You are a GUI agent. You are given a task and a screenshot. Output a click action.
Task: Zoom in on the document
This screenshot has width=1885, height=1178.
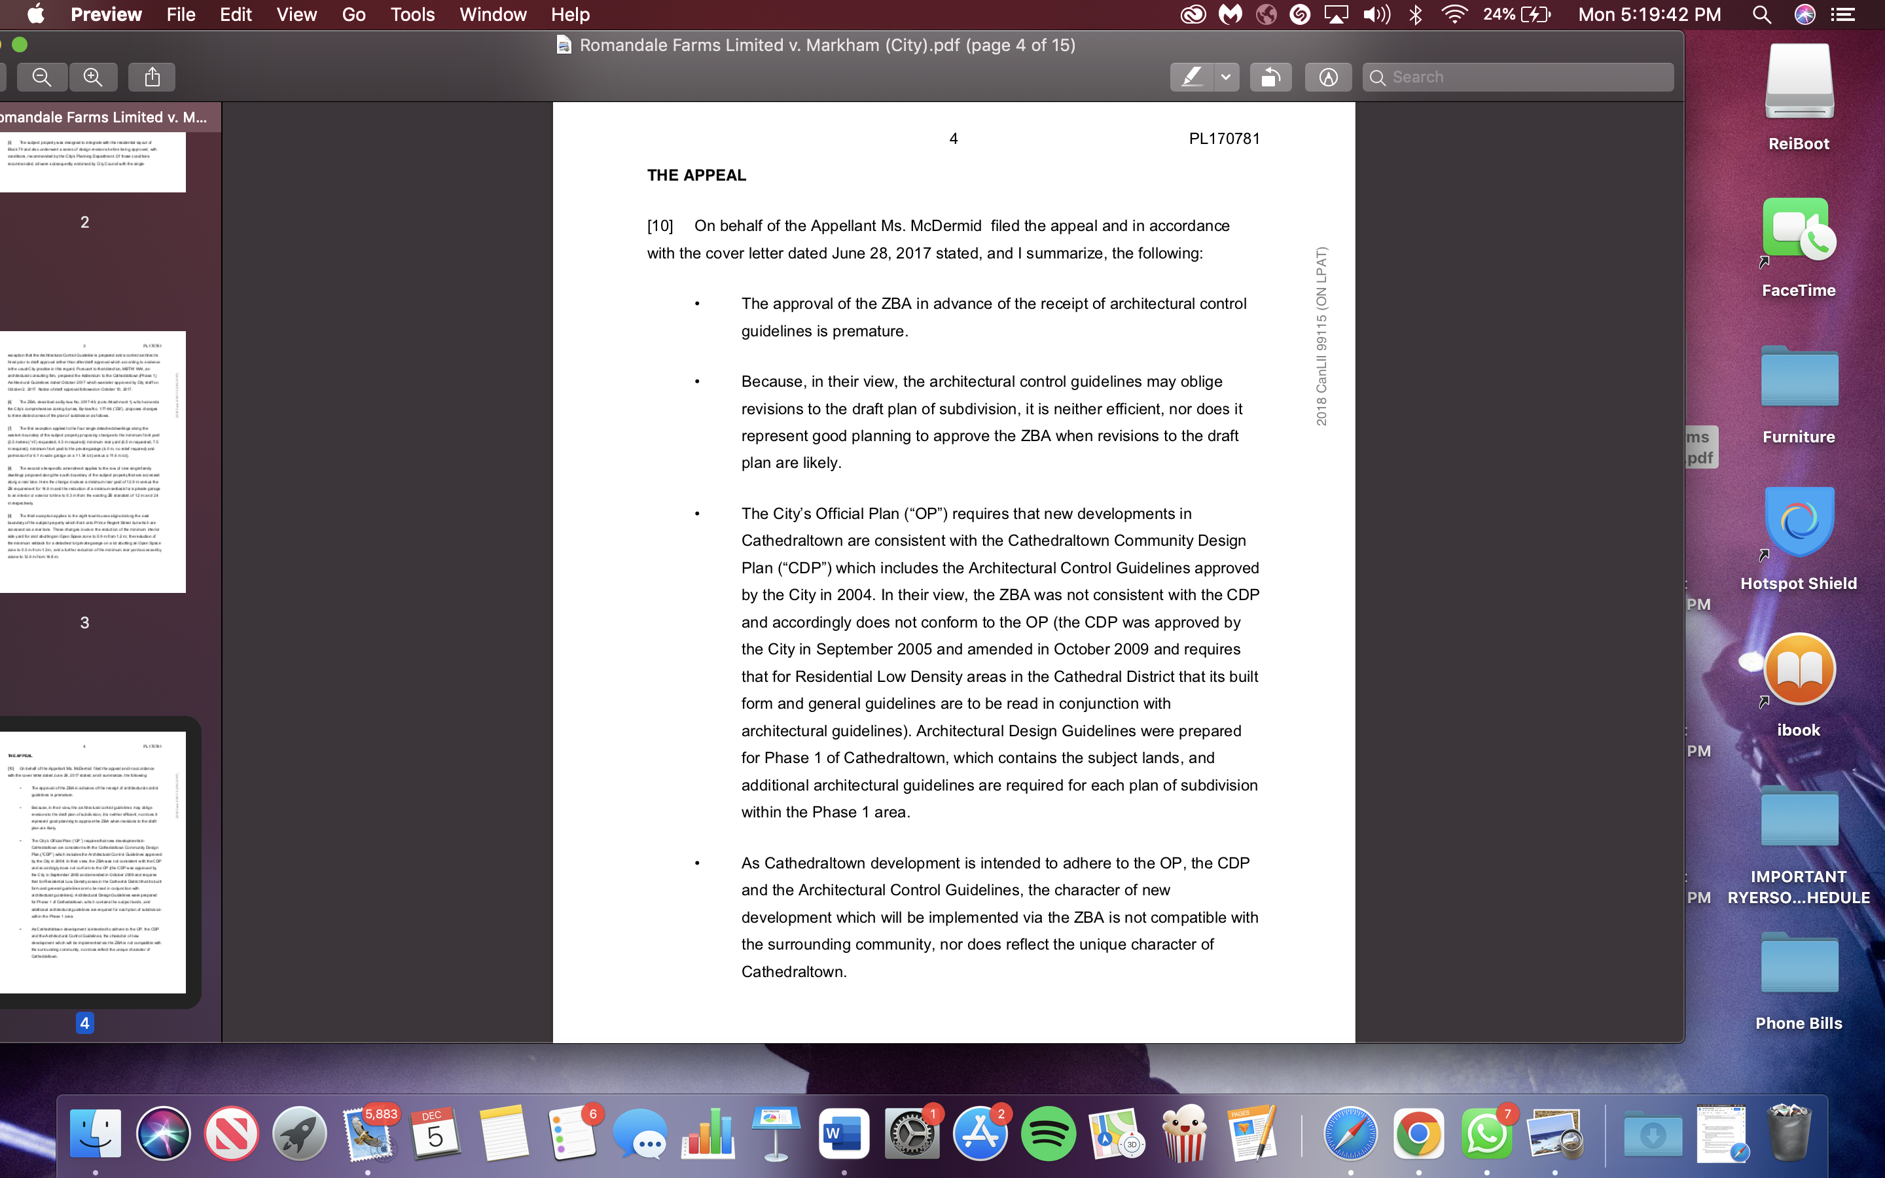[93, 77]
